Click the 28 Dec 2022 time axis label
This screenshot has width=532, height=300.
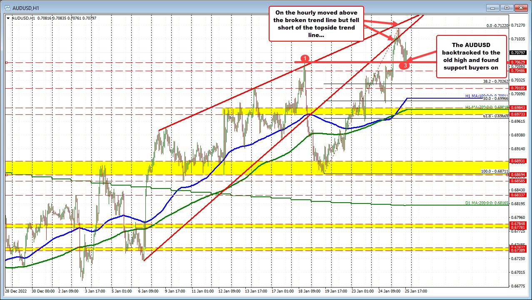point(15,291)
